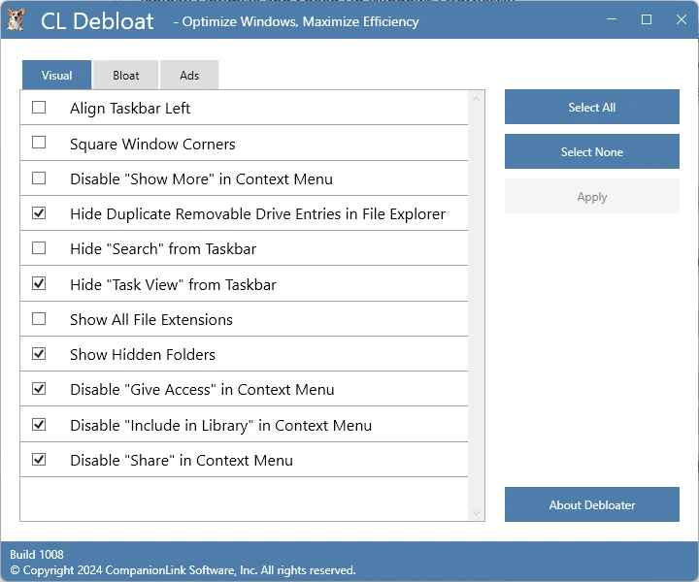Screen dimensions: 699x582
Task: Switch to the Visual tab
Action: coord(56,75)
